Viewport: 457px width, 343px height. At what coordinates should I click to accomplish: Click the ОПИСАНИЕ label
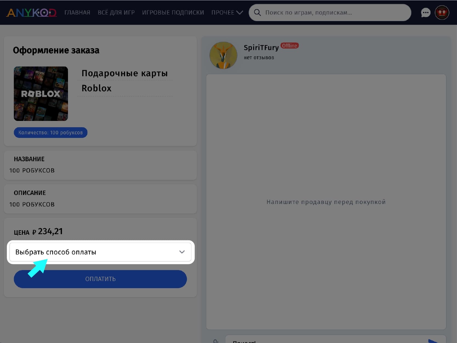30,193
